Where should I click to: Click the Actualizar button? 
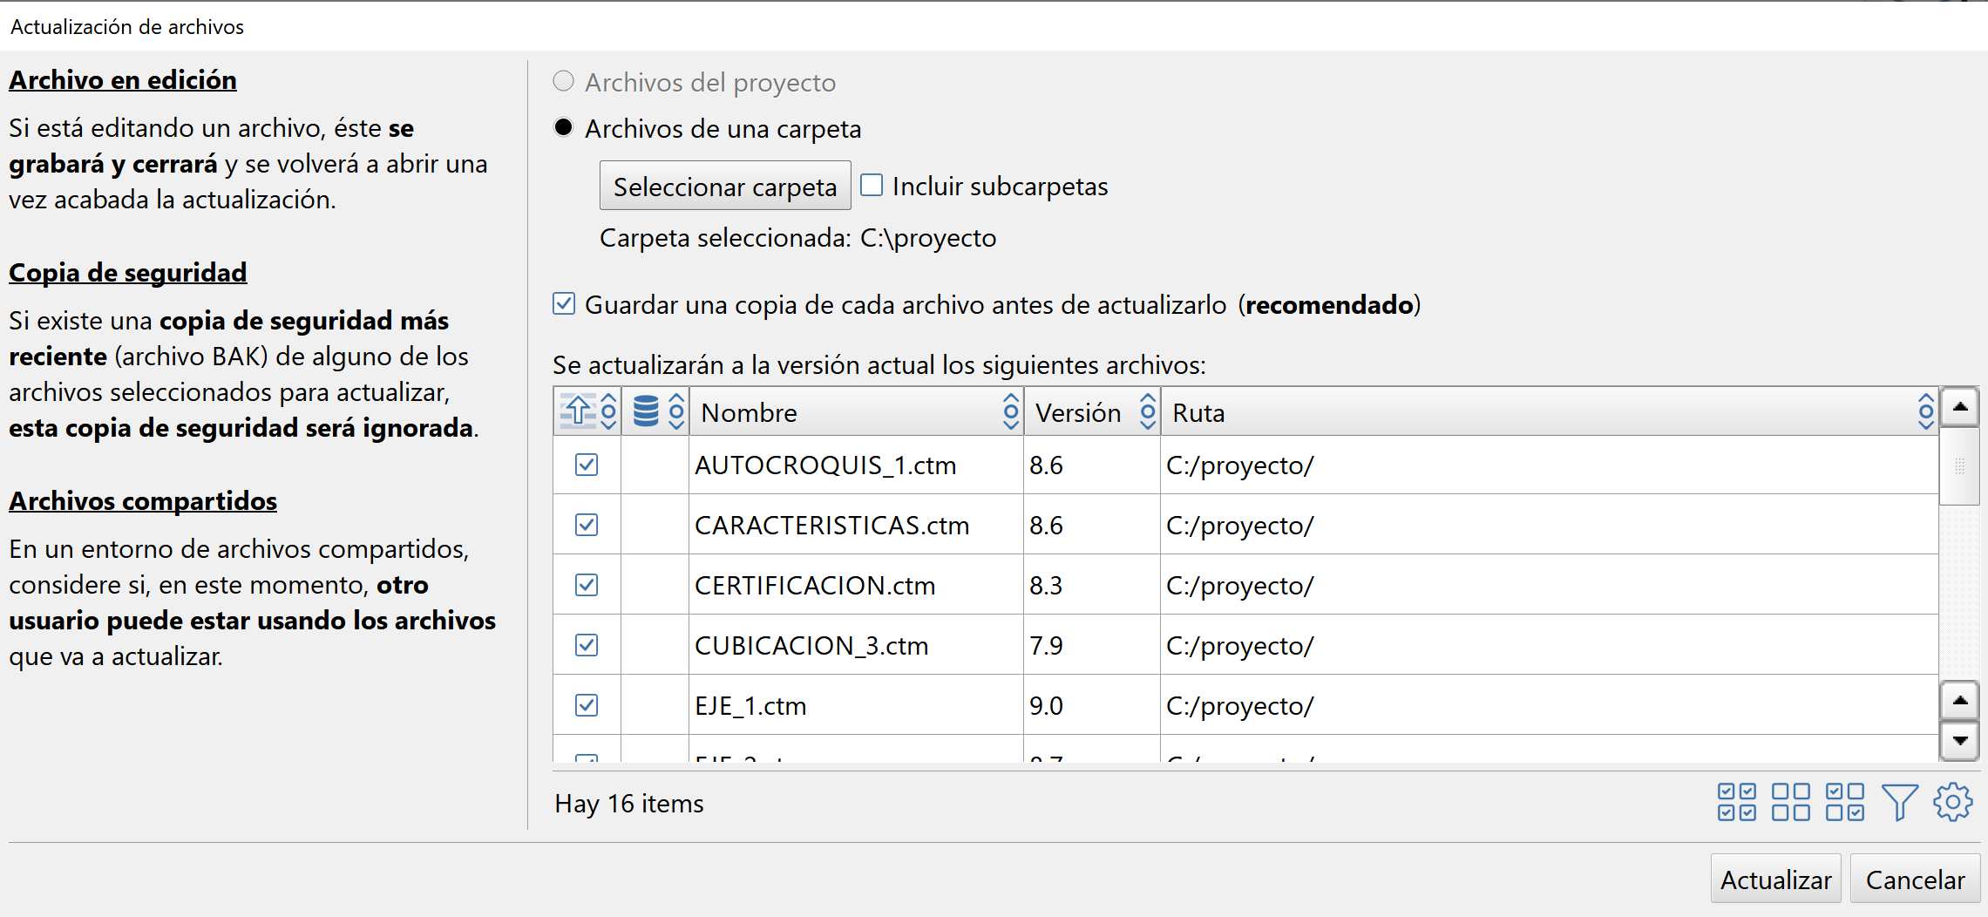(1775, 879)
